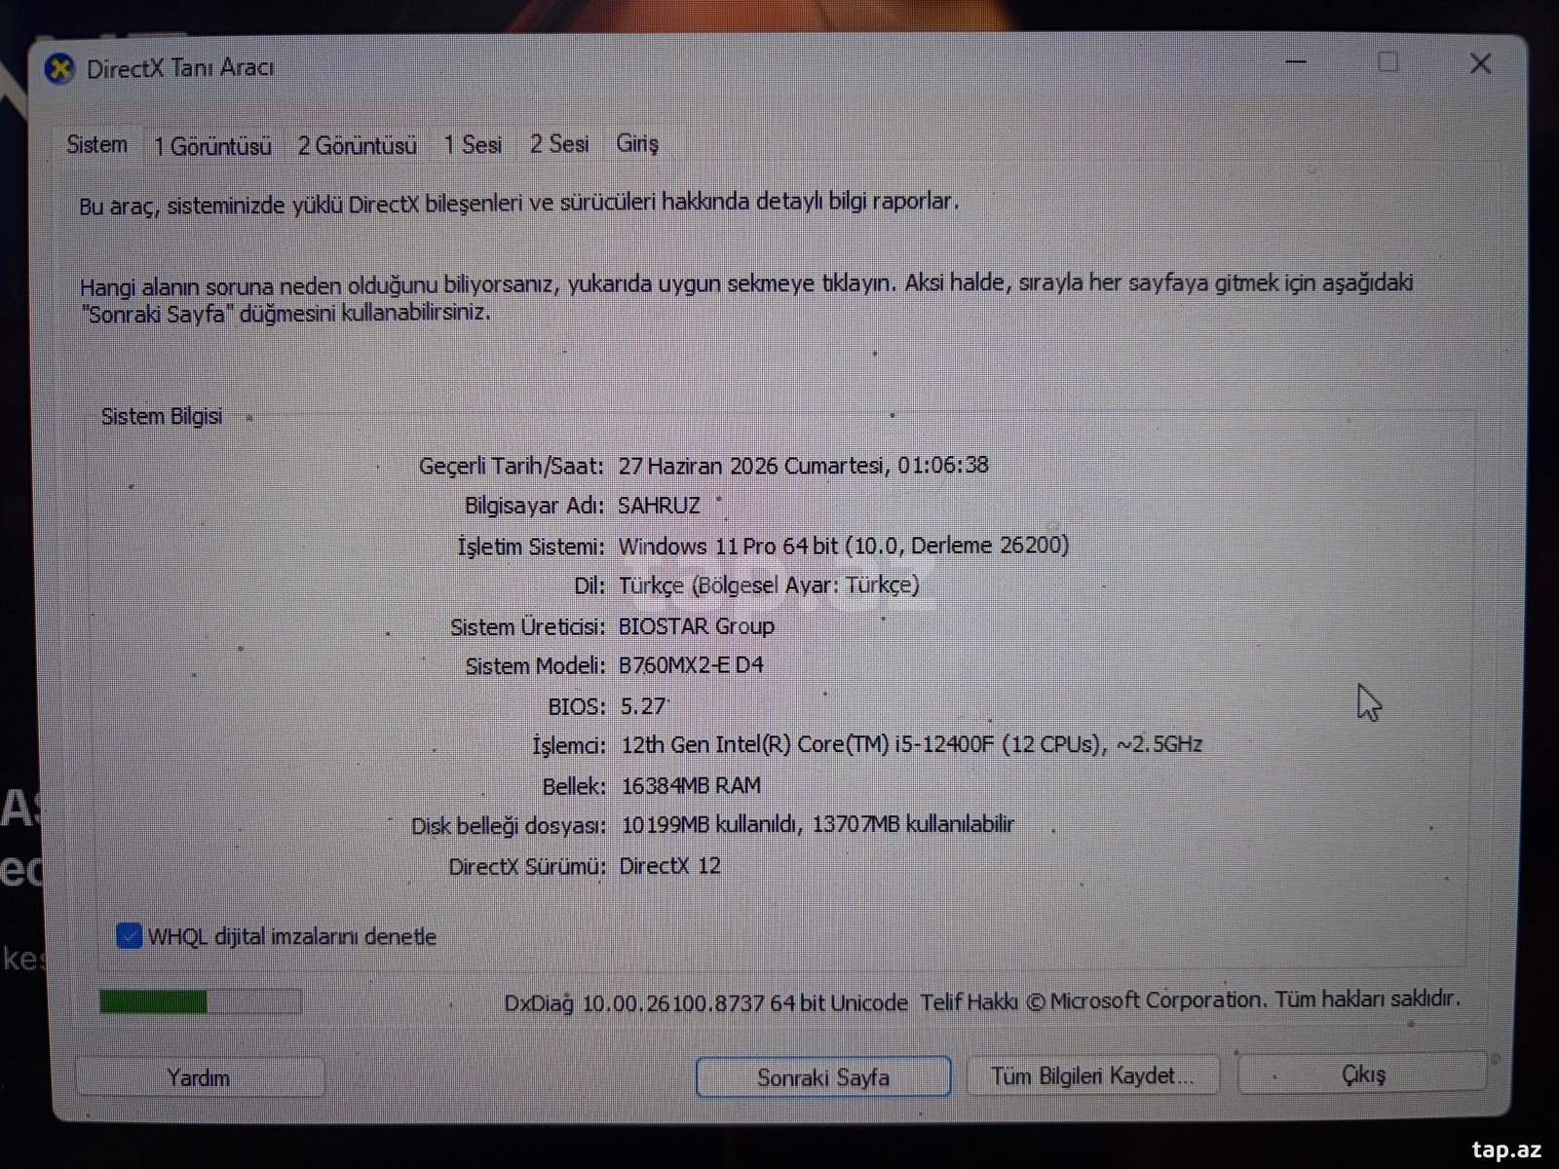1559x1169 pixels.
Task: Click the Yardım button
Action: click(x=199, y=1077)
